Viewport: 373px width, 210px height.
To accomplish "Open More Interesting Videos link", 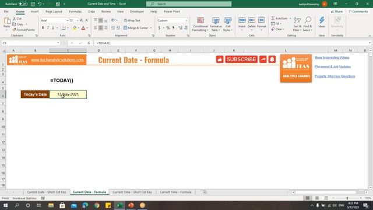I will pyautogui.click(x=332, y=57).
